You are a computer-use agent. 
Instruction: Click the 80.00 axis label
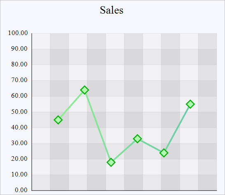coord(19,64)
